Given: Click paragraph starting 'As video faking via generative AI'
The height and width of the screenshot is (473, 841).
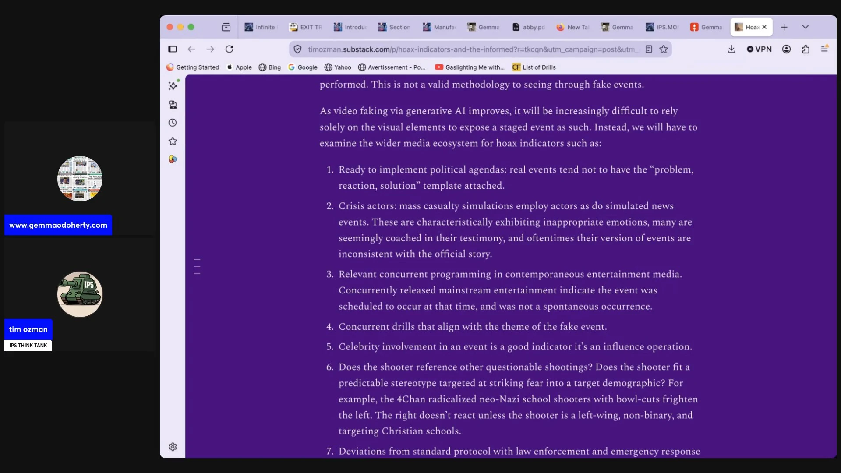Looking at the screenshot, I should [x=509, y=127].
